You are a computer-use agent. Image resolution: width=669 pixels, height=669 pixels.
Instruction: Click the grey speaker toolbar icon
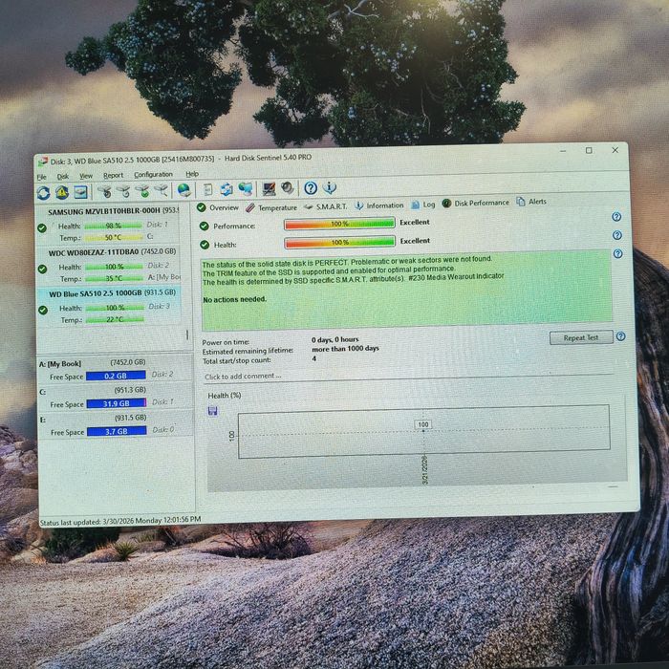tap(288, 187)
